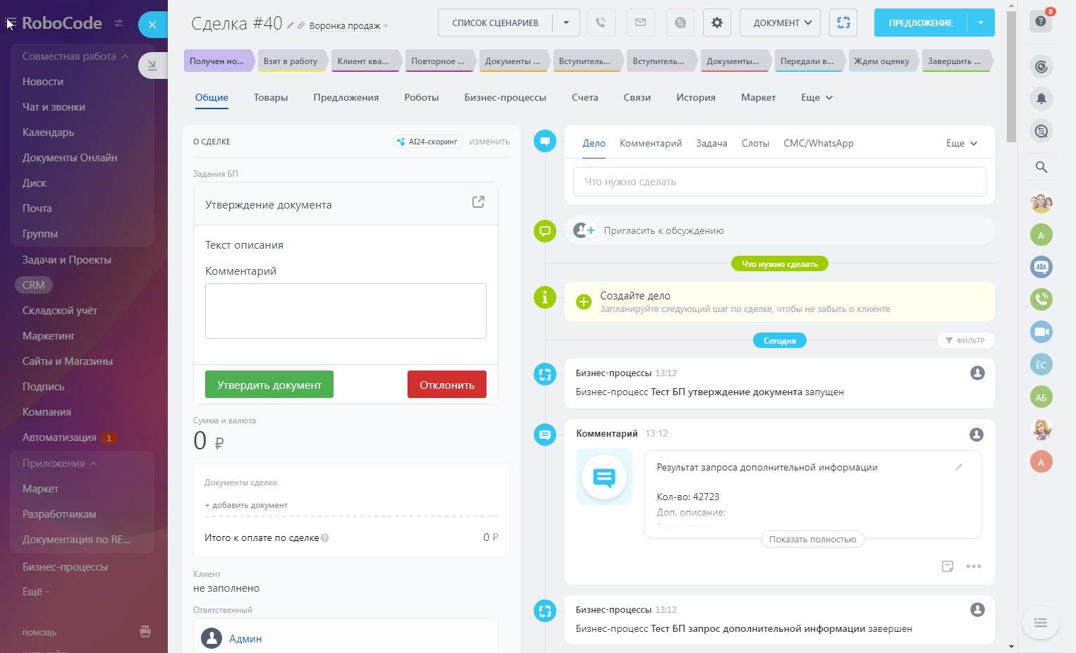Open Чат и звонки in left sidebar

pyautogui.click(x=54, y=107)
